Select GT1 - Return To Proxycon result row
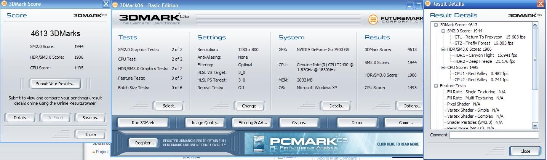 [x=490, y=37]
